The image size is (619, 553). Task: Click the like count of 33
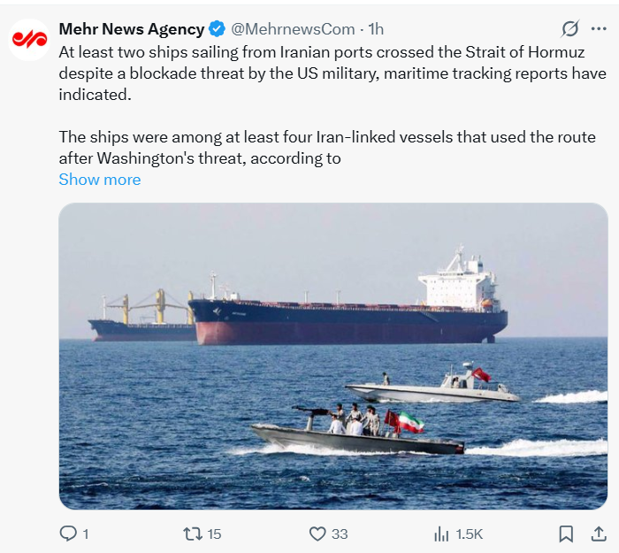[x=340, y=534]
